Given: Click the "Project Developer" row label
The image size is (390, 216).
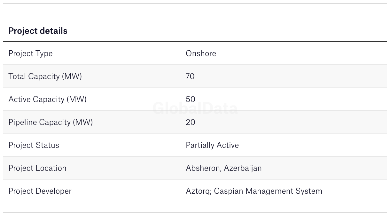Looking at the screenshot, I should [40, 191].
